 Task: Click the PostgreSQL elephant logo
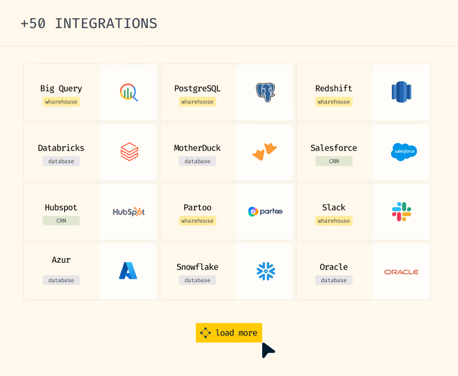pyautogui.click(x=265, y=92)
